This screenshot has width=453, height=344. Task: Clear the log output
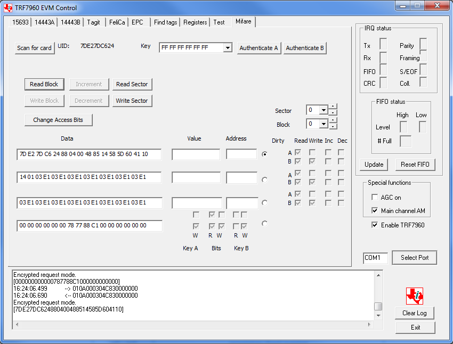tap(414, 313)
